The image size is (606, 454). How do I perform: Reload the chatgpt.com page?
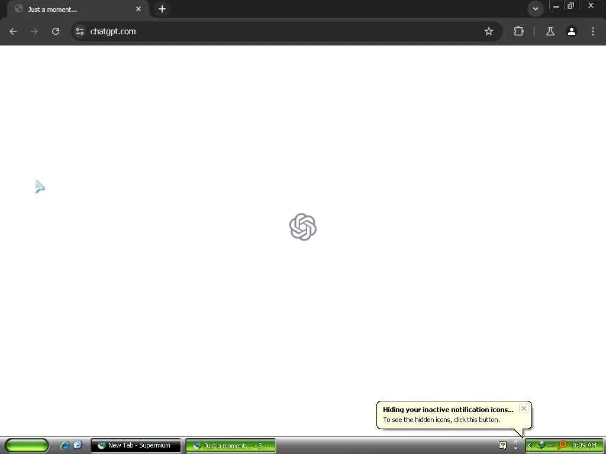[56, 32]
